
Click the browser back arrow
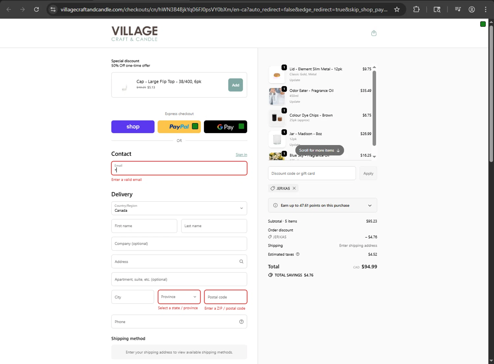click(x=9, y=9)
